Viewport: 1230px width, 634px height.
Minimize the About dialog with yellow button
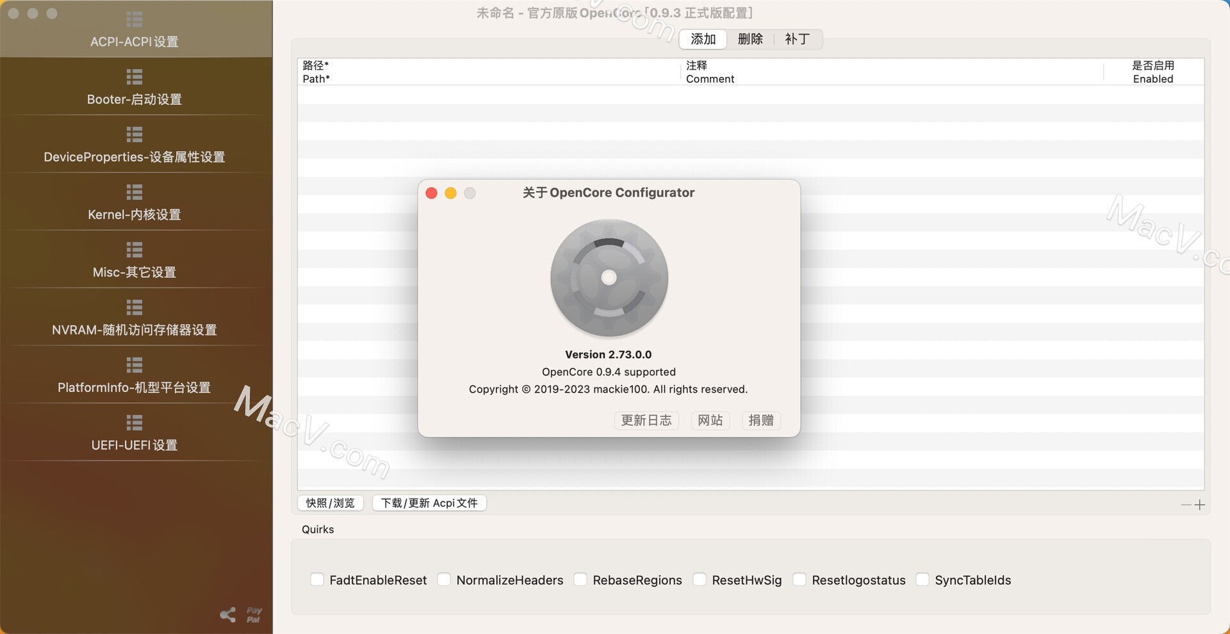(451, 193)
